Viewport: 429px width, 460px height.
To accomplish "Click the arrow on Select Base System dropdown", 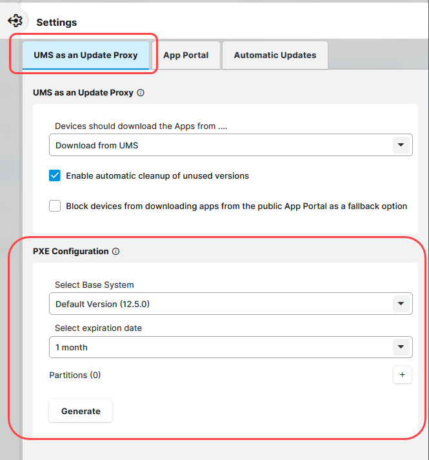I will [x=402, y=304].
